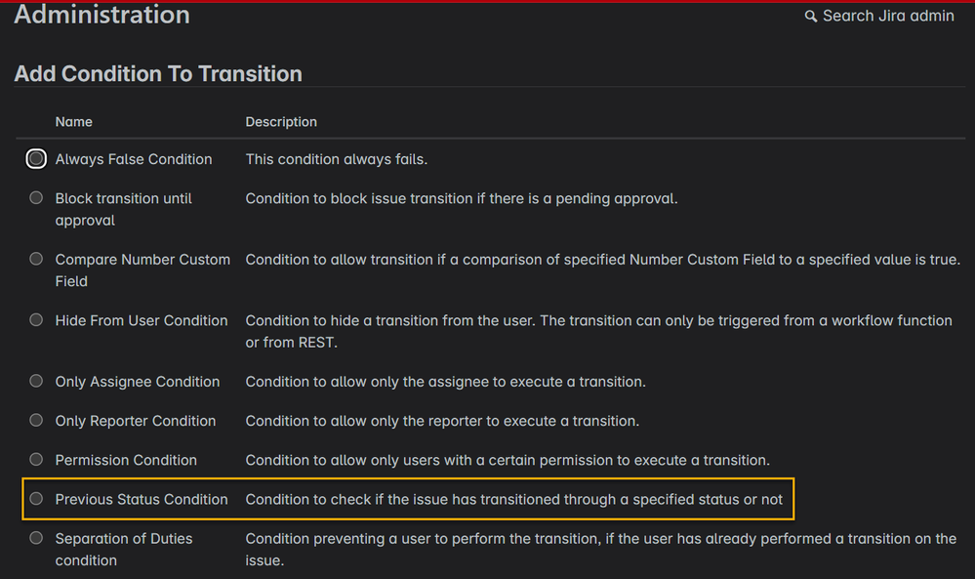Open the Search Jira admin field

[x=879, y=17]
